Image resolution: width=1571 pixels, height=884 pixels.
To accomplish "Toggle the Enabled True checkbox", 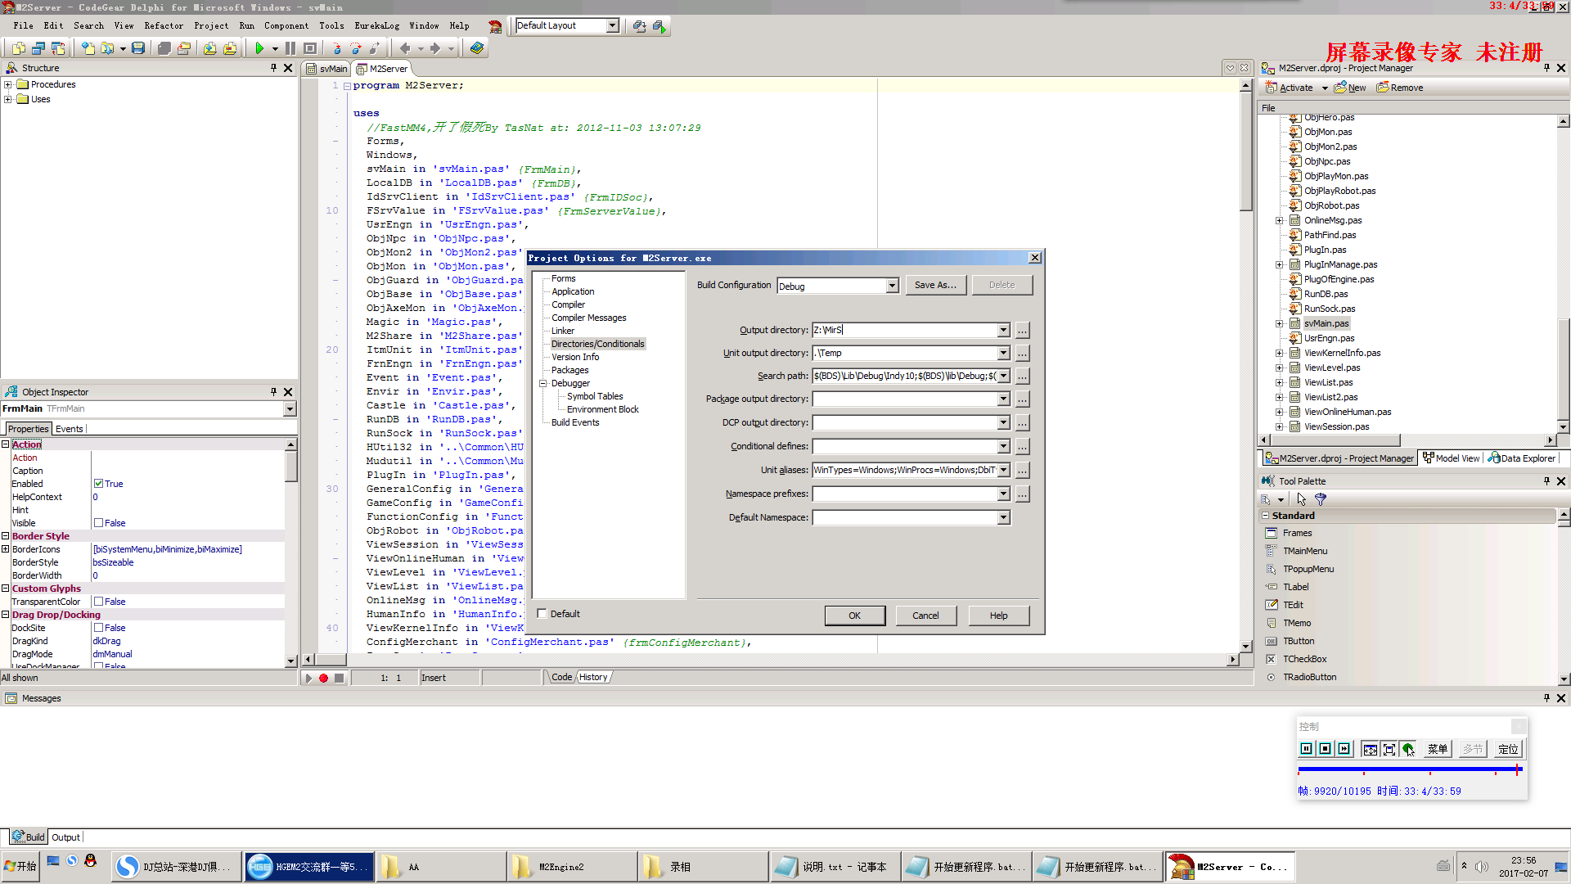I will (x=98, y=484).
